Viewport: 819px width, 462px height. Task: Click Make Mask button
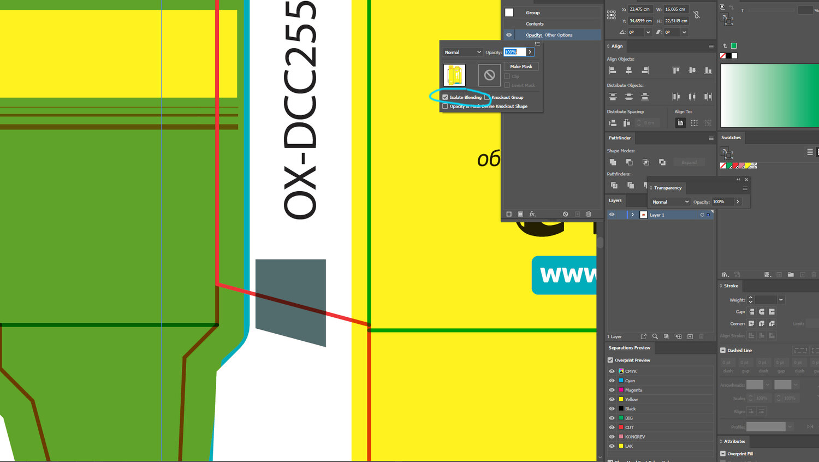[521, 67]
